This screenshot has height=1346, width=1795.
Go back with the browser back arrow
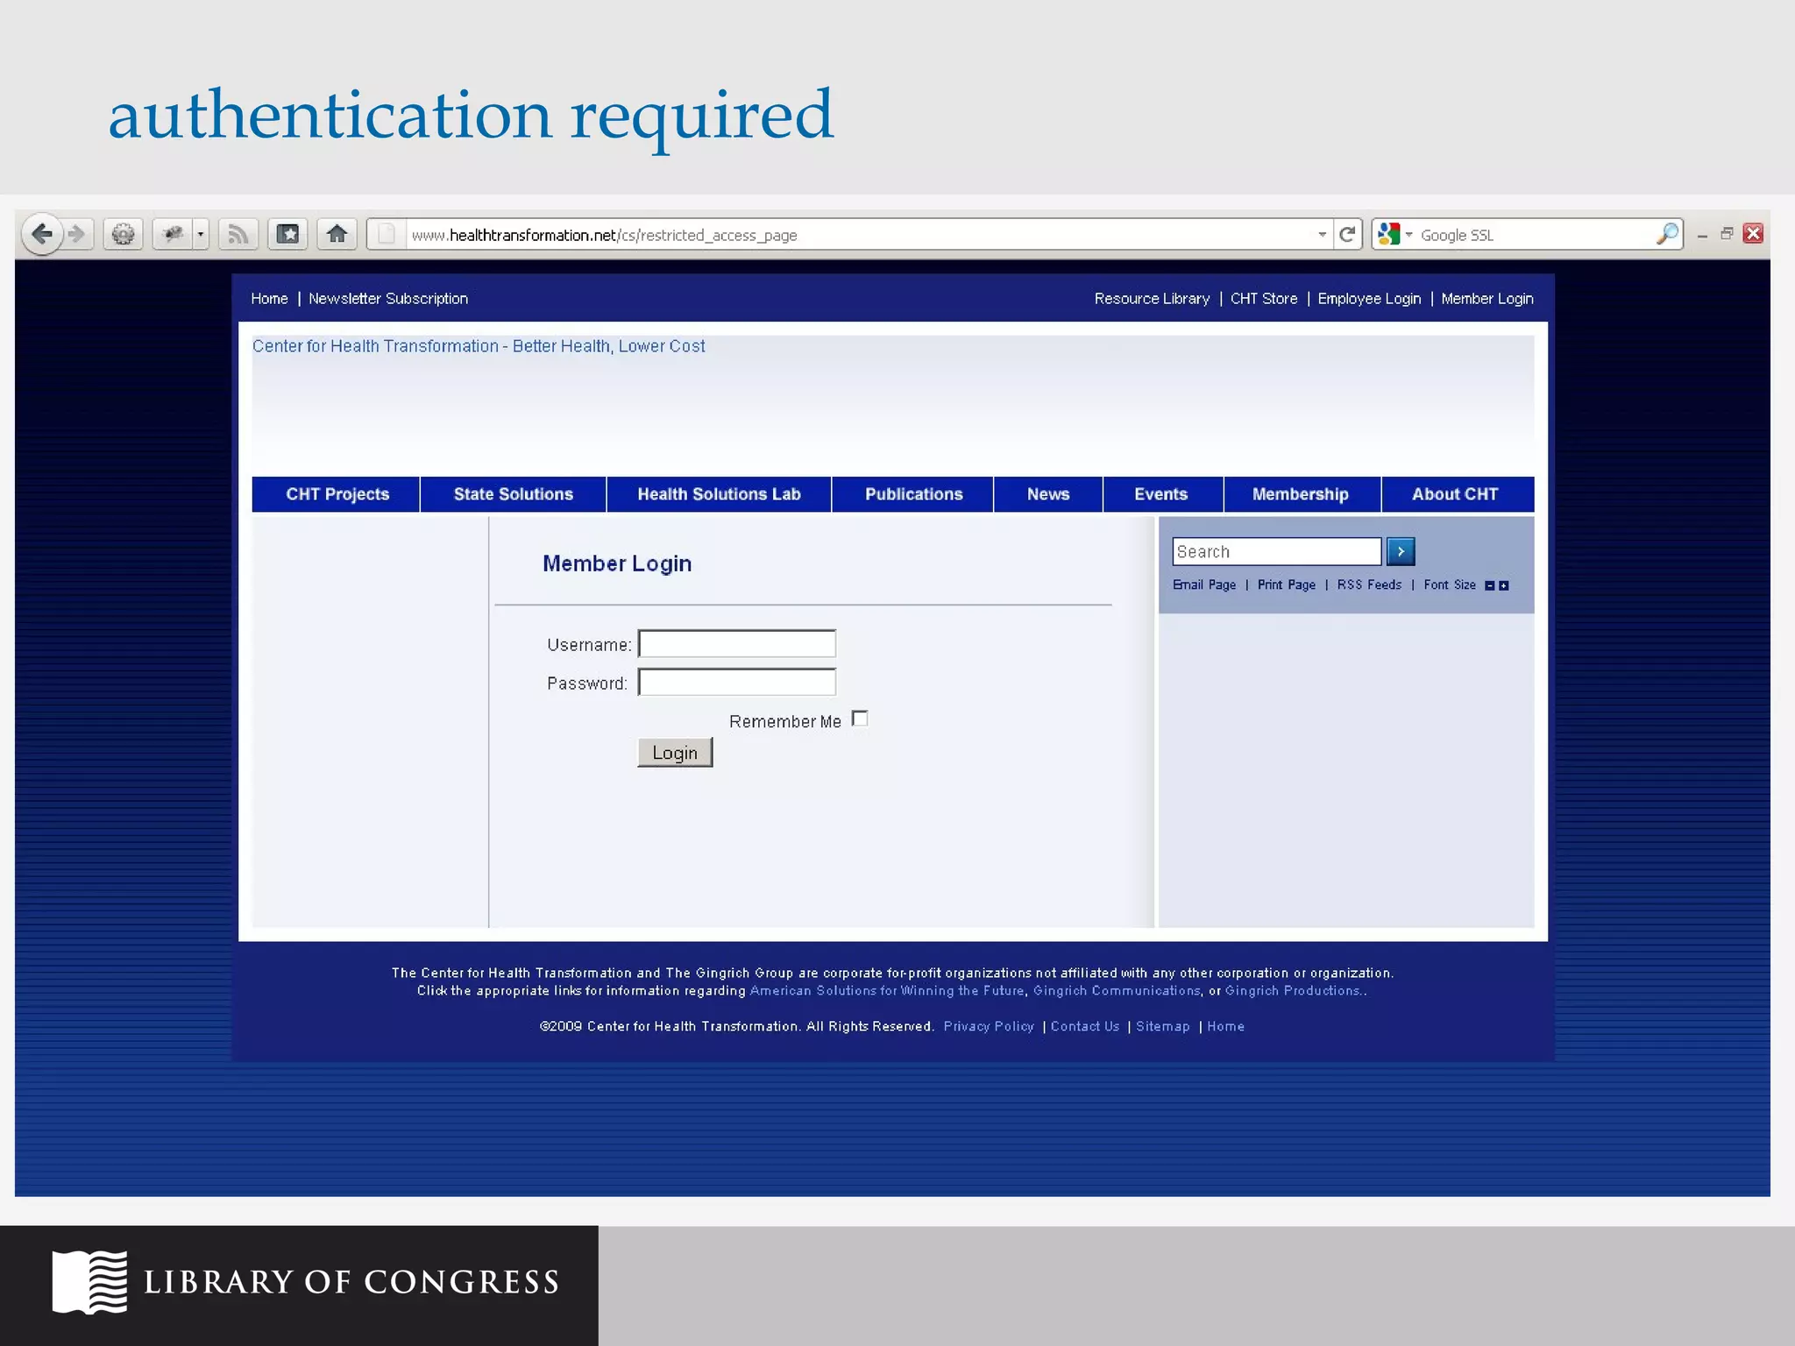[41, 234]
